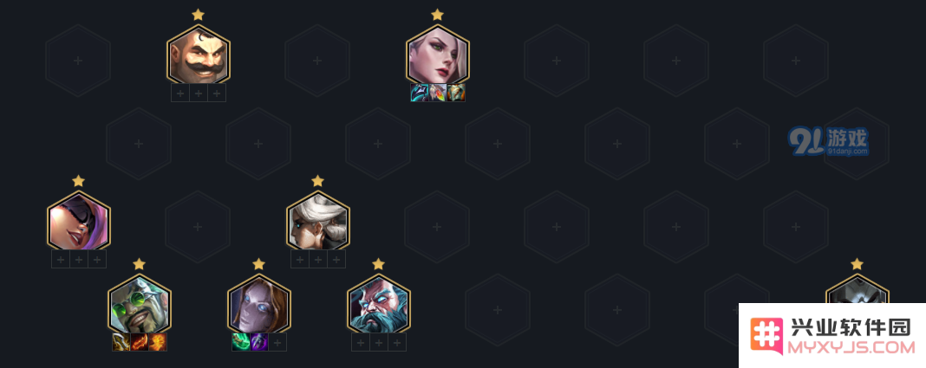
Task: Click the rainbow feather item under the green-eyed woman
Action: pos(438,93)
